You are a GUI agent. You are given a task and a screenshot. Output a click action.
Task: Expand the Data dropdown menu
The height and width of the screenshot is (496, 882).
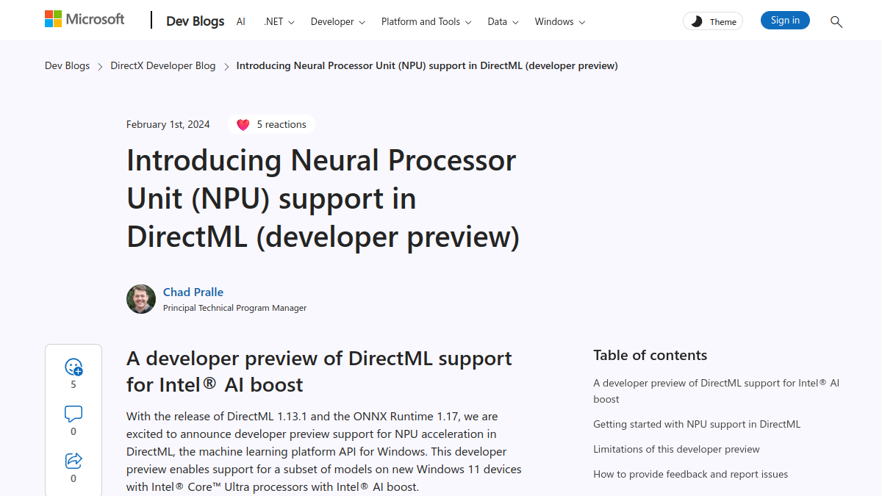pyautogui.click(x=503, y=22)
